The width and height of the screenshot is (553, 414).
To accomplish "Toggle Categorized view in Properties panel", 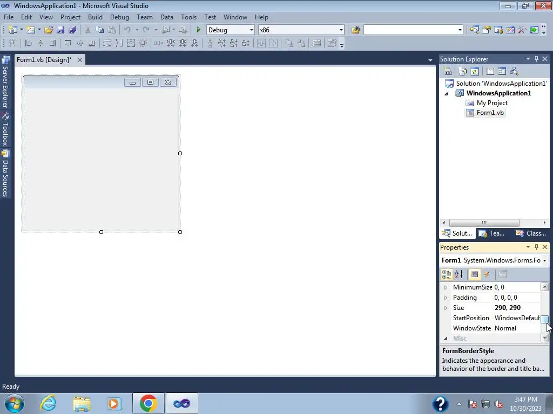I will tap(447, 274).
